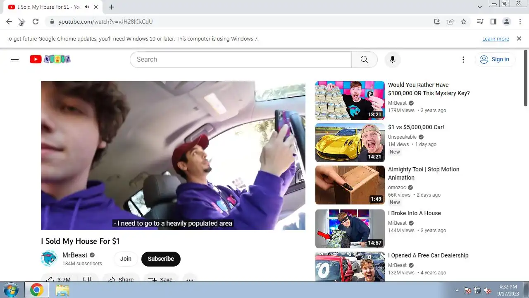Go to YouTube home via logo
The height and width of the screenshot is (298, 529).
(50, 59)
